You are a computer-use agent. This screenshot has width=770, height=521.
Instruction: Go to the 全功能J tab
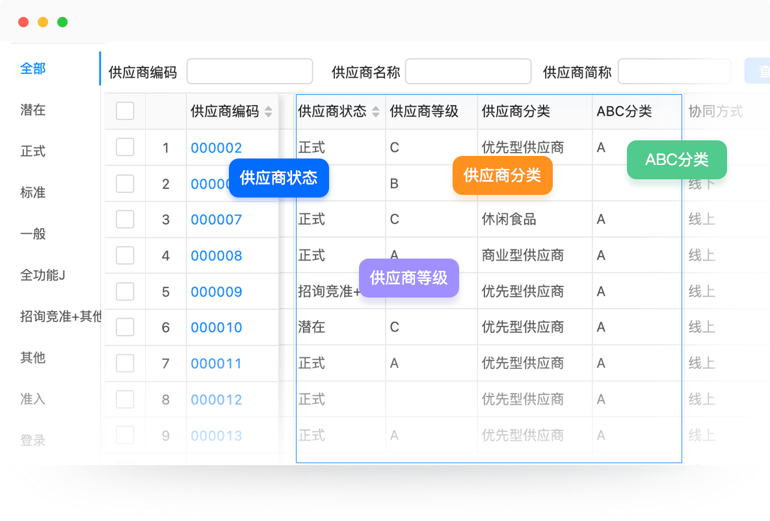pos(43,275)
